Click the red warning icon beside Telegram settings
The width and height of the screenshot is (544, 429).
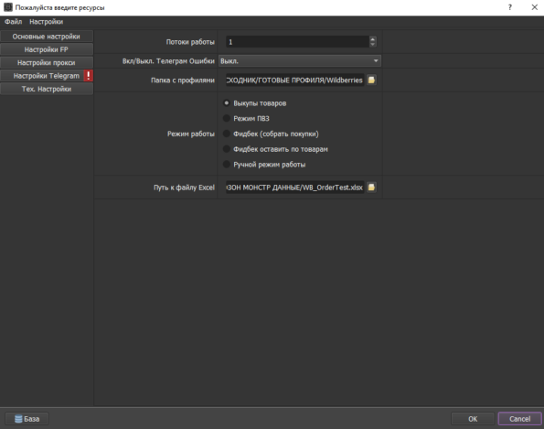[x=89, y=76]
